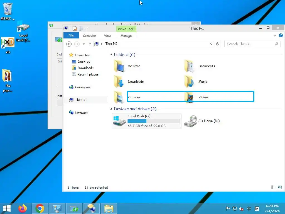The image size is (285, 214).
Task: Select the Downloads folder in Folders group
Action: [x=129, y=82]
